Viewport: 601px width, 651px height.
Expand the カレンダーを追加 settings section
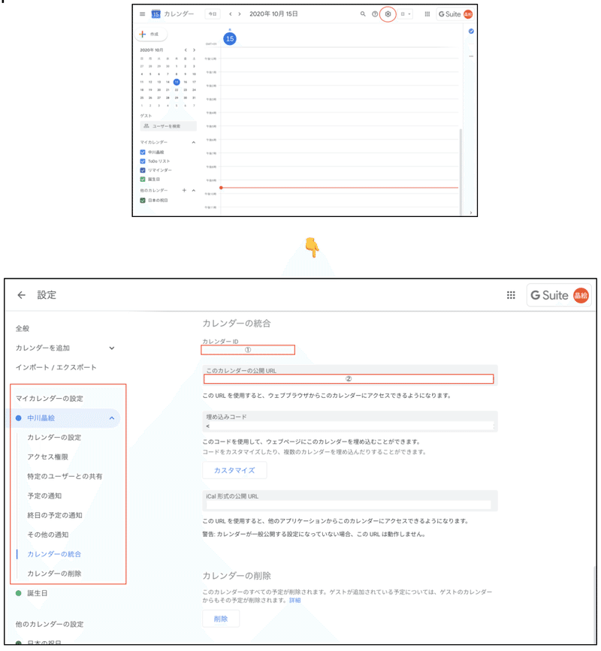click(112, 348)
